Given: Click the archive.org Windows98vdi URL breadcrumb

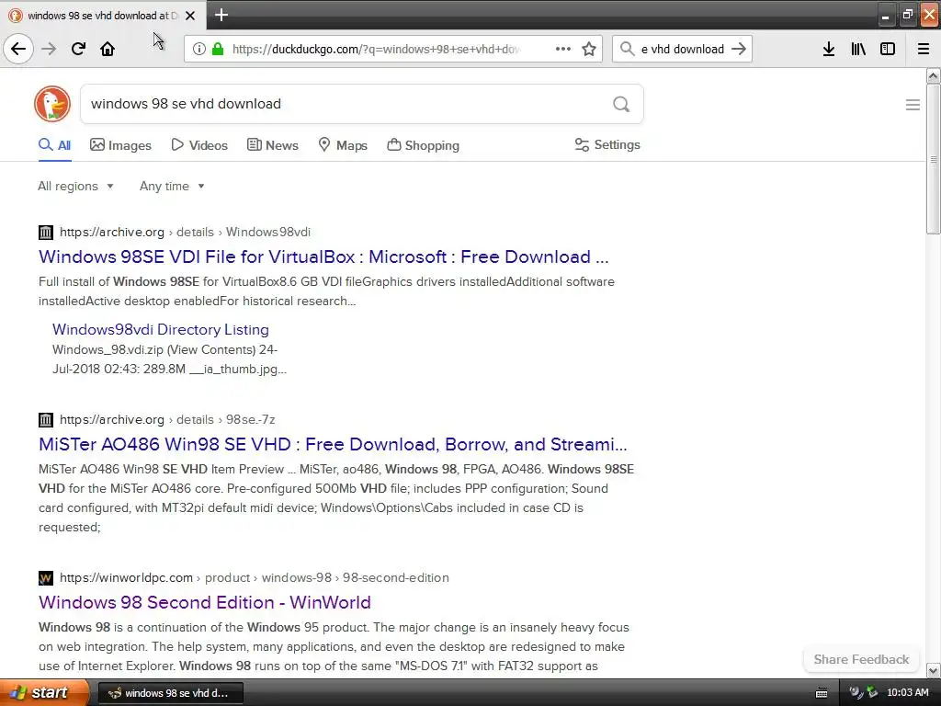Looking at the screenshot, I should 186,233.
